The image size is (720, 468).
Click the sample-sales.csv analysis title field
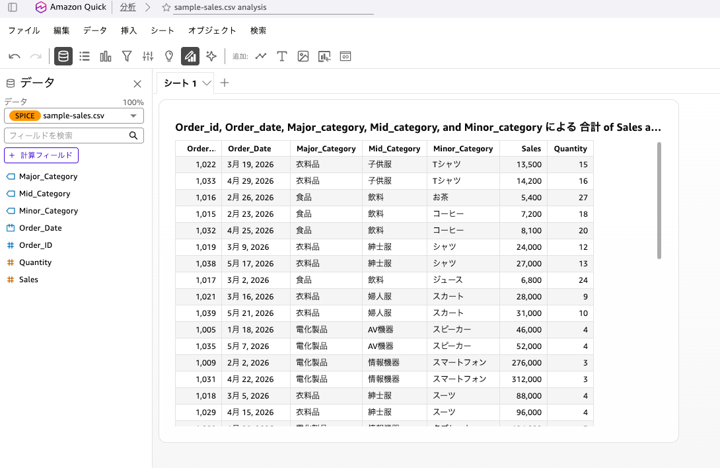(x=273, y=7)
